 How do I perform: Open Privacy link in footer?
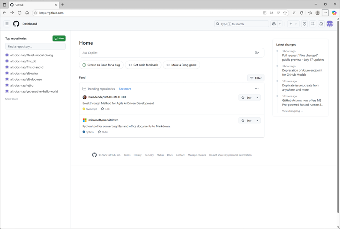(137, 155)
